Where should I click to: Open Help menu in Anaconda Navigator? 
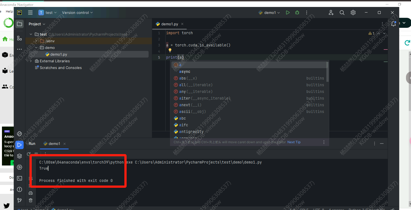tap(9, 11)
